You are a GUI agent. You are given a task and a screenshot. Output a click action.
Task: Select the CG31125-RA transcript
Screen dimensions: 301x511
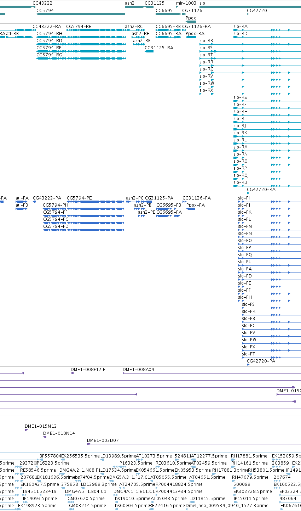point(159,48)
